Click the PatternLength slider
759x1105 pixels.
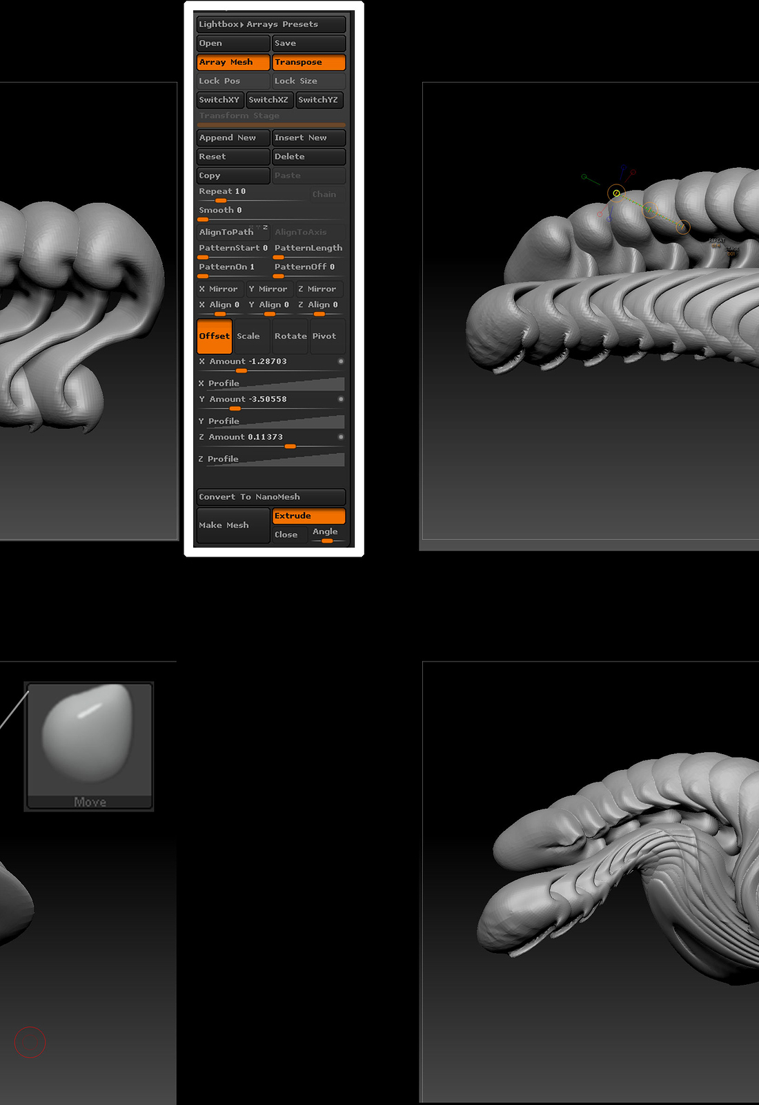point(309,251)
